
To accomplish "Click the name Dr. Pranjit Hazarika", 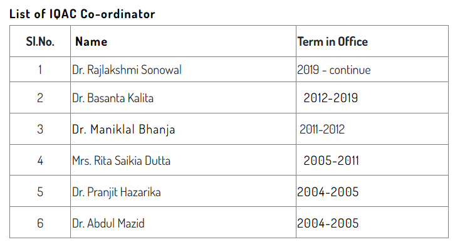I will (117, 192).
